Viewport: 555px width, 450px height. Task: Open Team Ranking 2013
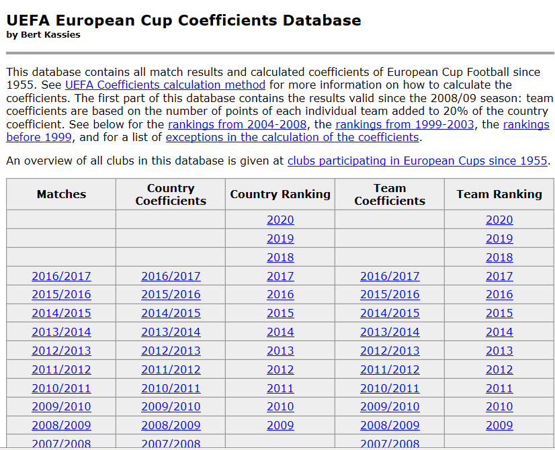(x=499, y=351)
